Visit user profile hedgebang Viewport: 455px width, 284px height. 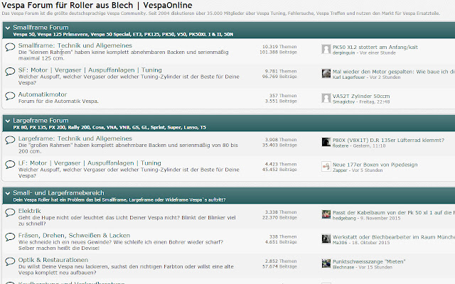(x=344, y=218)
